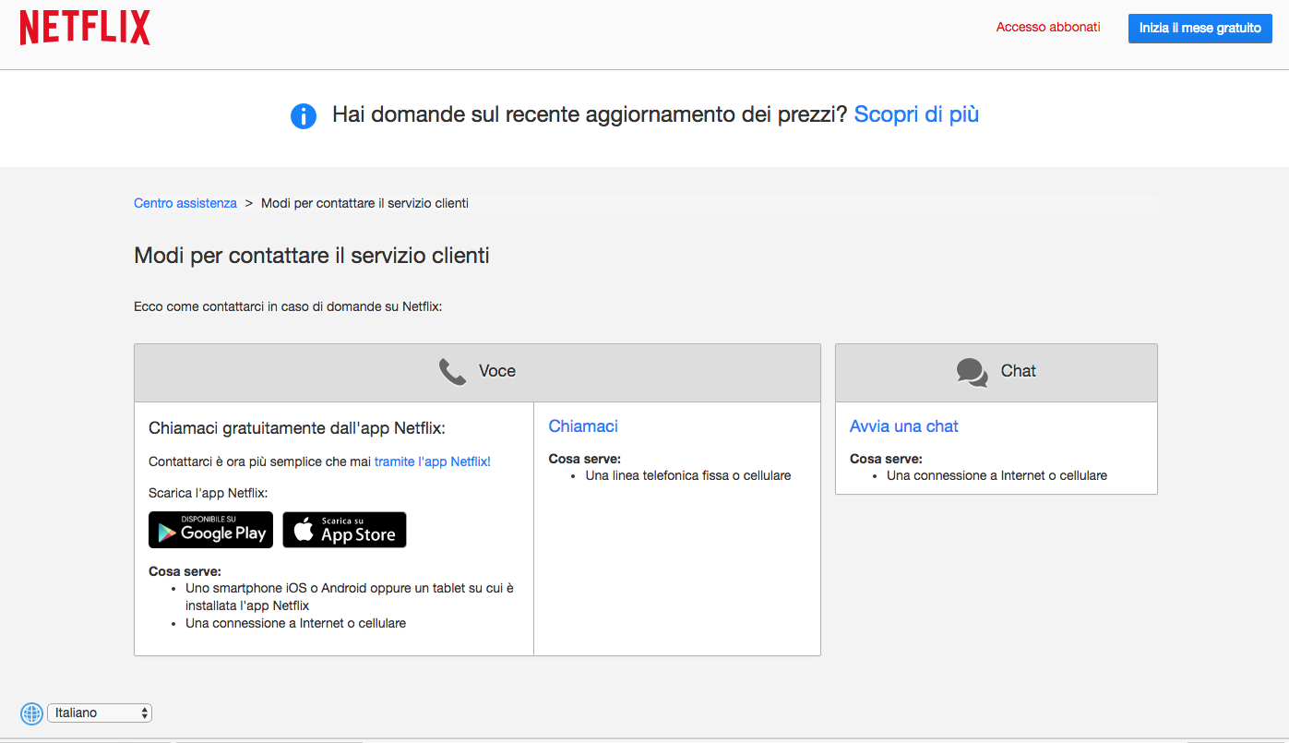Screen dimensions: 1289x743
Task: Go to Centro assistenza breadcrumb
Action: click(x=185, y=203)
